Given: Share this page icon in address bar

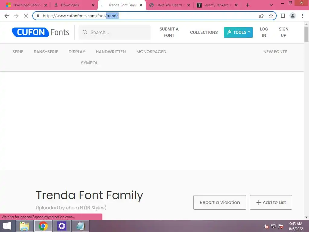Looking at the screenshot, I should 261,16.
